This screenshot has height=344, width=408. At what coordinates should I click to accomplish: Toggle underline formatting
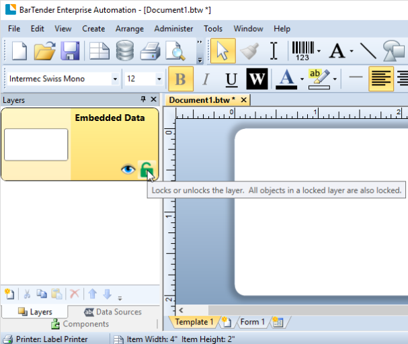(x=231, y=79)
